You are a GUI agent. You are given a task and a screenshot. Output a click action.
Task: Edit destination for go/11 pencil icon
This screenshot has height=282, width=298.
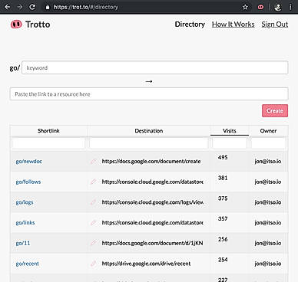pyautogui.click(x=94, y=243)
